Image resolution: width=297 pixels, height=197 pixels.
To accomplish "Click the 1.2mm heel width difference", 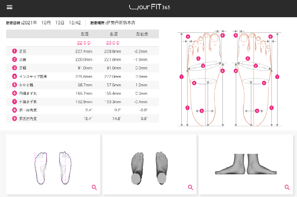I will click(x=141, y=85).
